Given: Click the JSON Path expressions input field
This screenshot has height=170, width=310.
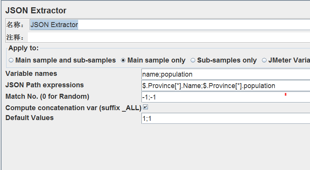Looking at the screenshot, I should click(225, 86).
